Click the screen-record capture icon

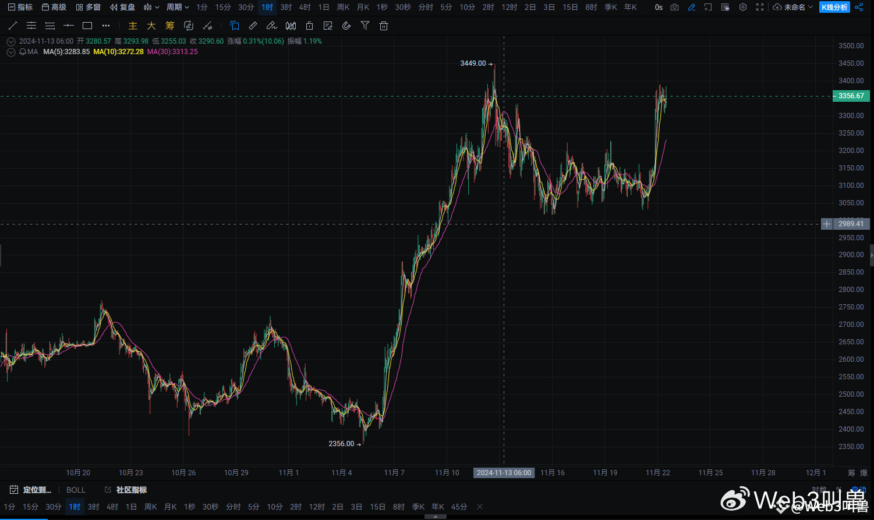[x=725, y=7]
